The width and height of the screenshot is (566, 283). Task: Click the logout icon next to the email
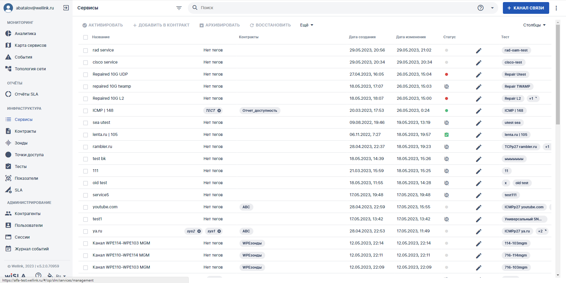tap(66, 8)
